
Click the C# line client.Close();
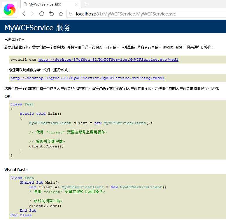pos(46,146)
